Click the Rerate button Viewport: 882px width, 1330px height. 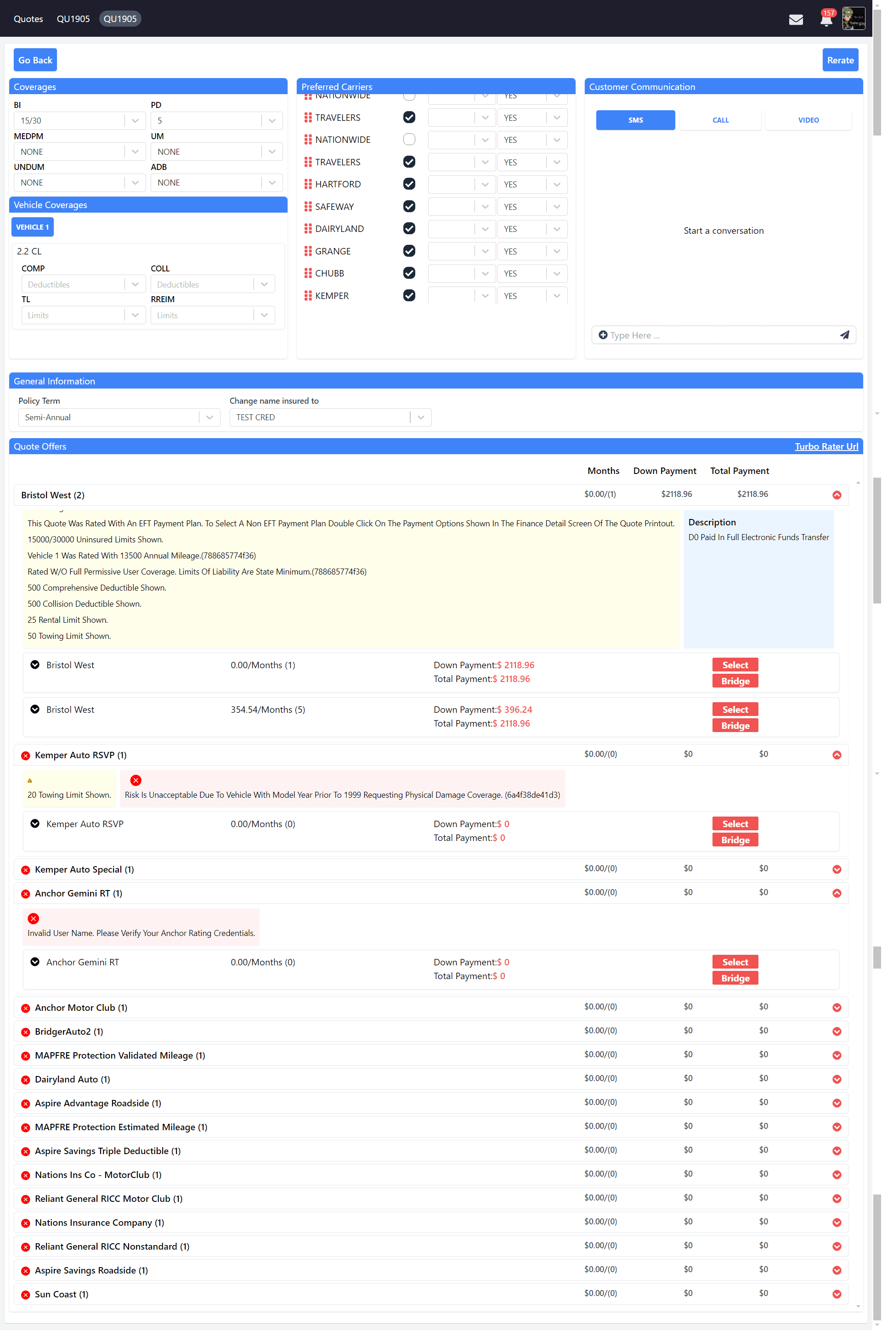[x=840, y=60]
